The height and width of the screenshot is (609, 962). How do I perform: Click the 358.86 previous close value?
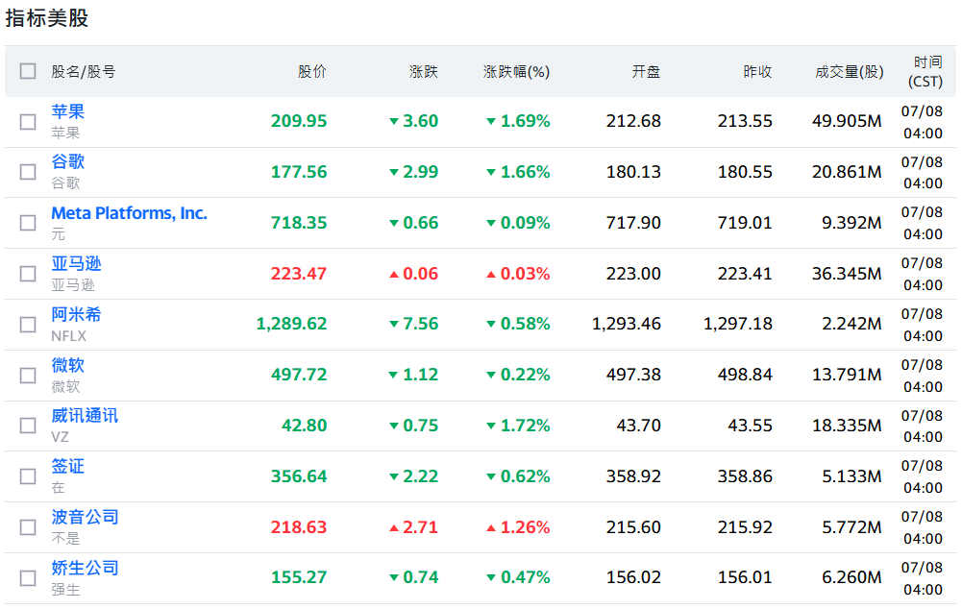(745, 476)
